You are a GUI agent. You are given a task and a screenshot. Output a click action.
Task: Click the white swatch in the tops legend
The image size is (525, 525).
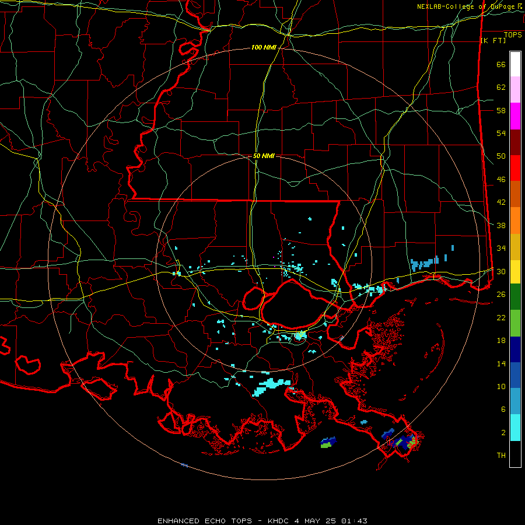tap(515, 64)
